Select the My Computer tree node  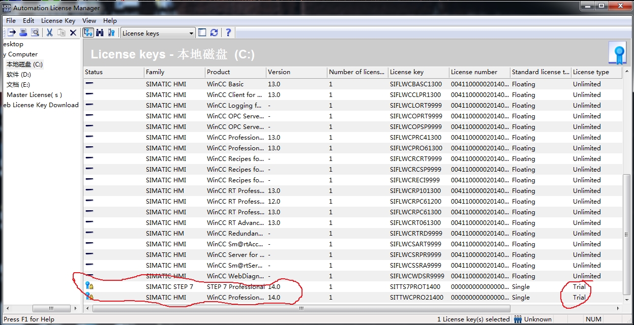click(20, 54)
